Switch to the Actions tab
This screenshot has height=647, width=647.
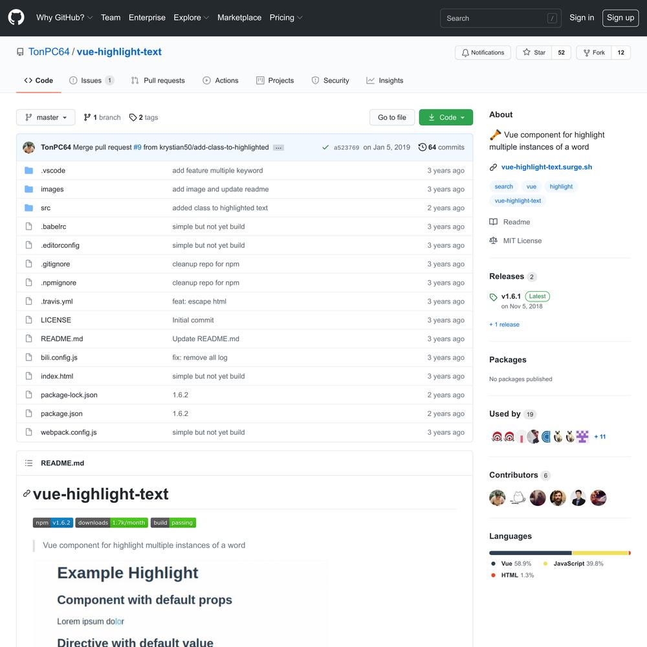click(221, 80)
